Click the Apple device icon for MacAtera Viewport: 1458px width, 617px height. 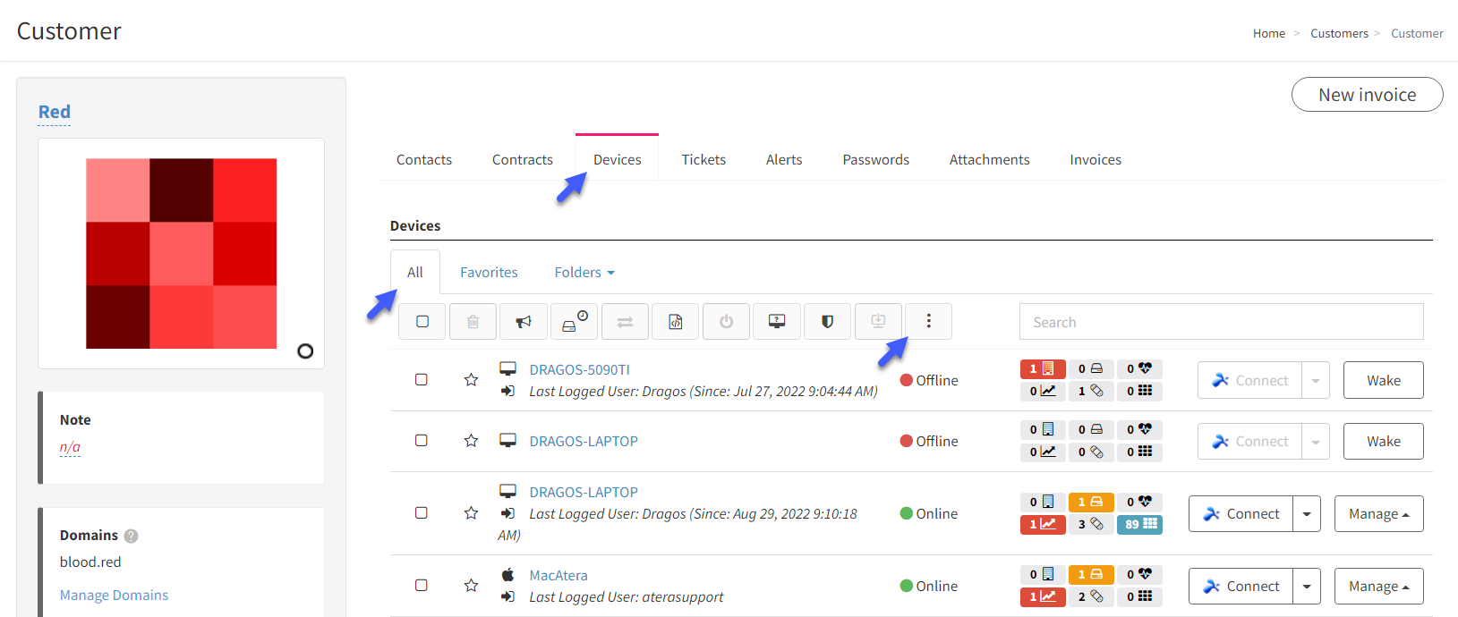507,574
